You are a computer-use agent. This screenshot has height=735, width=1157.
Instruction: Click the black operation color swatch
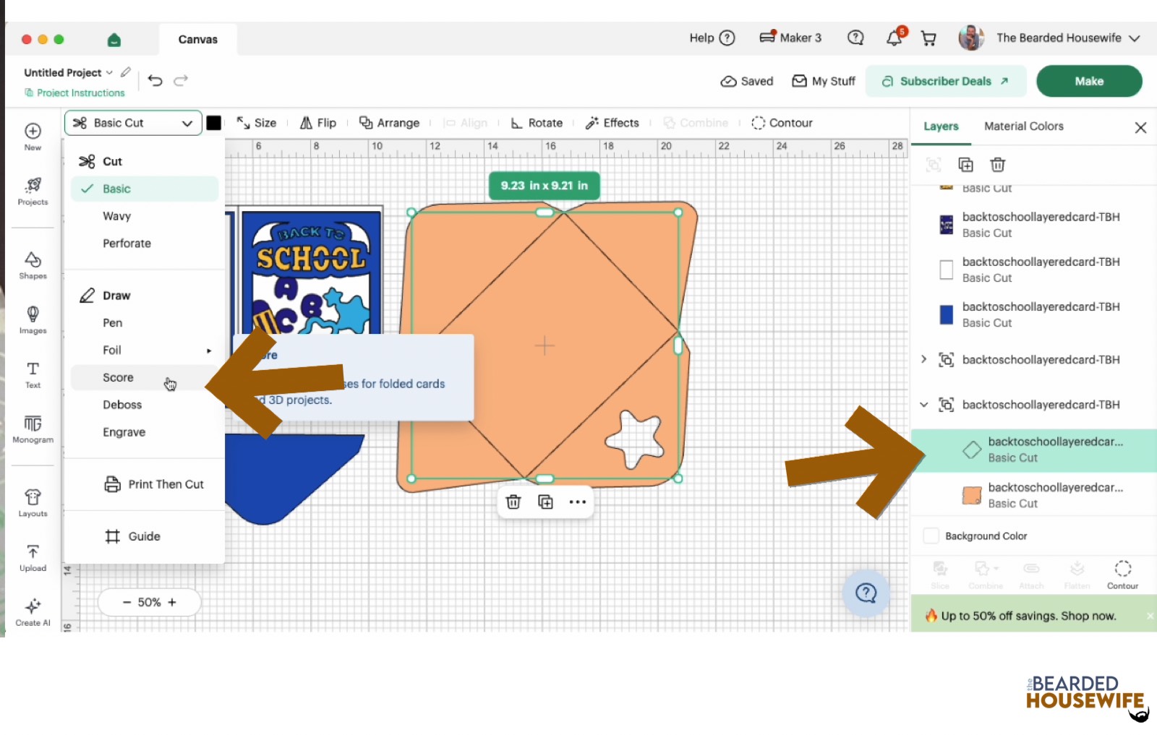(x=214, y=123)
